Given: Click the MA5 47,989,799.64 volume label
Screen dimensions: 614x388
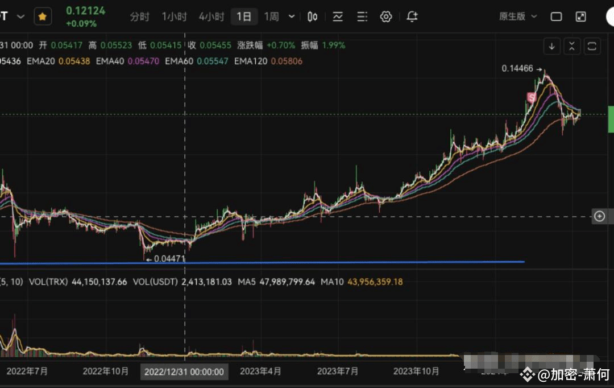Looking at the screenshot, I should click(x=276, y=282).
